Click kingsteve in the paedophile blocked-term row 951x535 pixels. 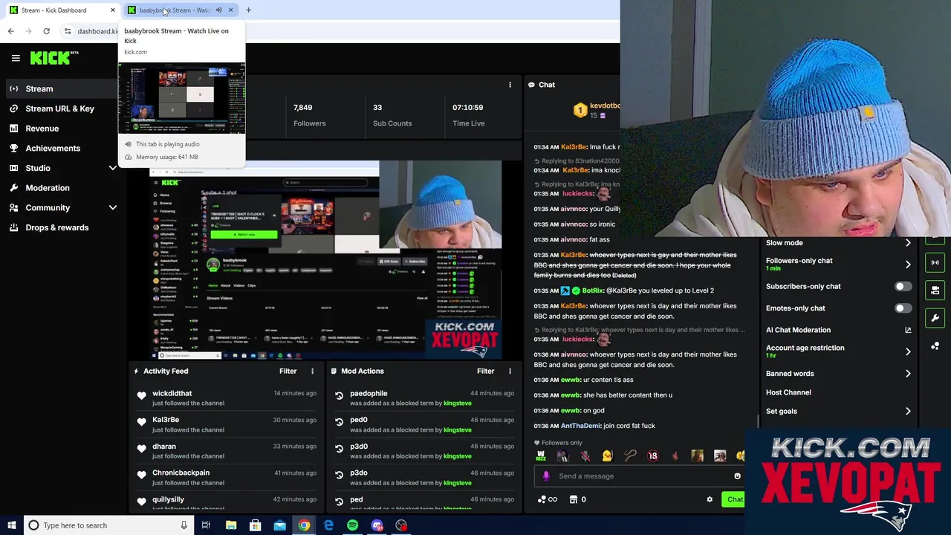457,403
